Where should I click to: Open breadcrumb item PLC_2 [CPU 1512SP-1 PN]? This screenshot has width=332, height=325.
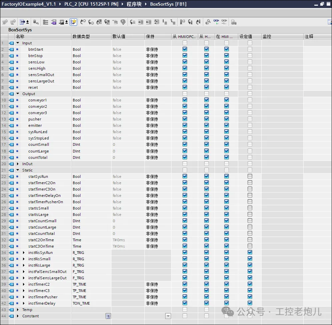(x=91, y=4)
